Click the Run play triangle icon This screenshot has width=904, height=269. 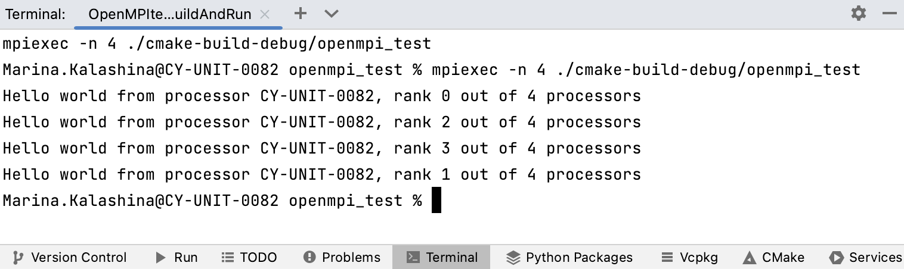coord(160,257)
